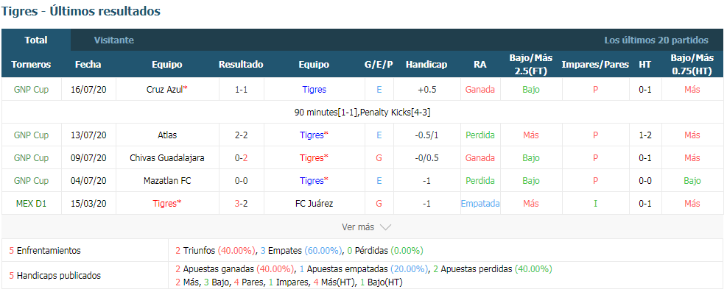Open FC Juárez team page
Viewport: 727px width, 292px height.
[x=314, y=203]
